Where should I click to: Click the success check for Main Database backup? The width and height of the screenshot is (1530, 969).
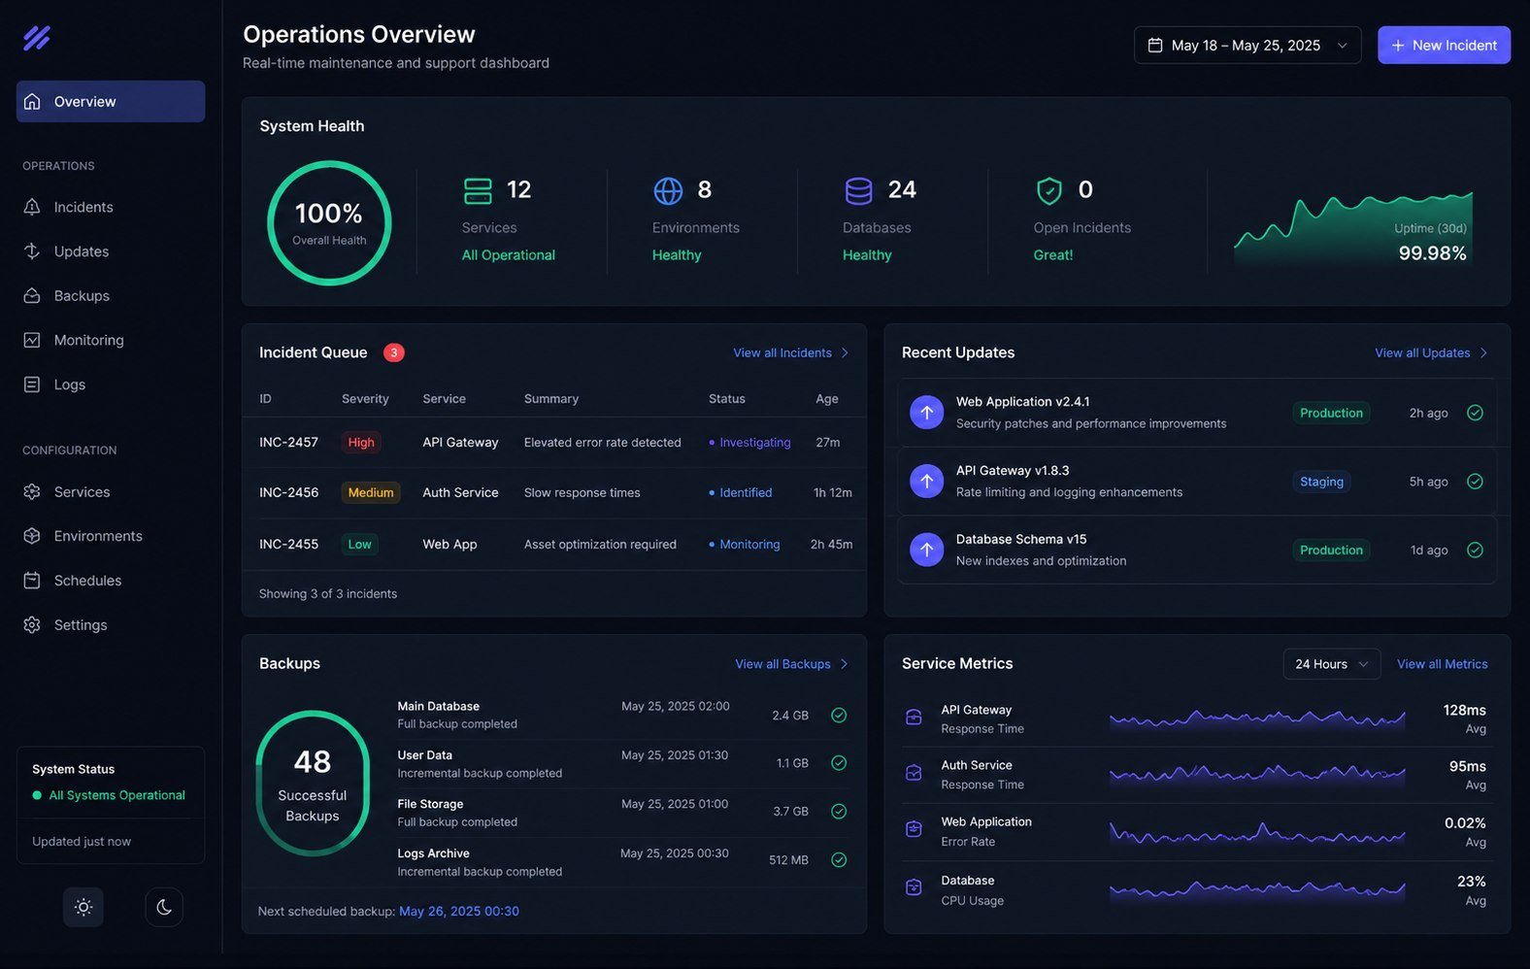[x=839, y=716]
